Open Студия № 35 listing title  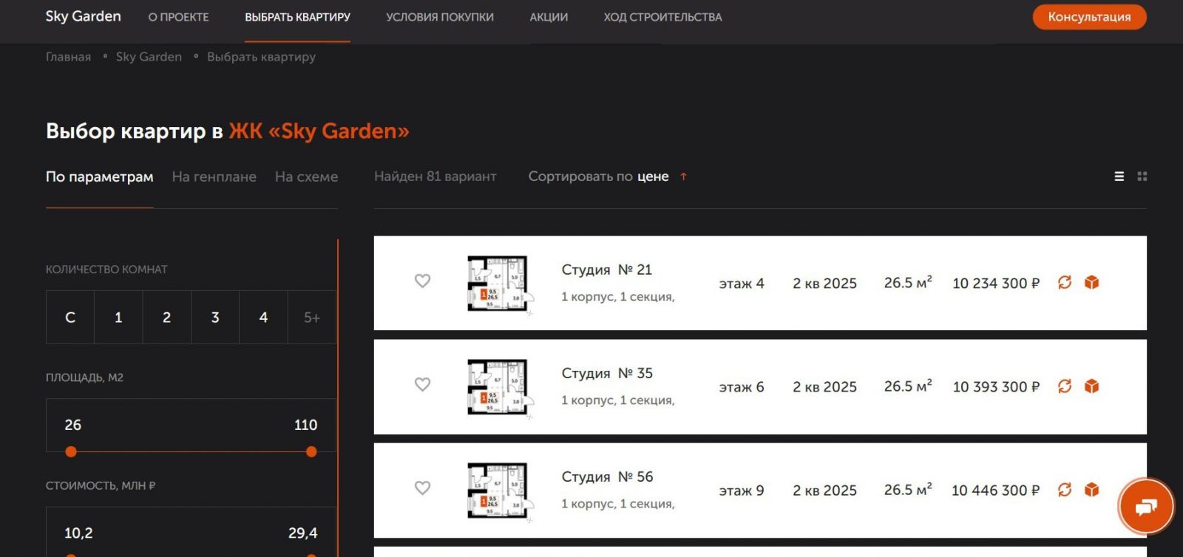tap(607, 373)
